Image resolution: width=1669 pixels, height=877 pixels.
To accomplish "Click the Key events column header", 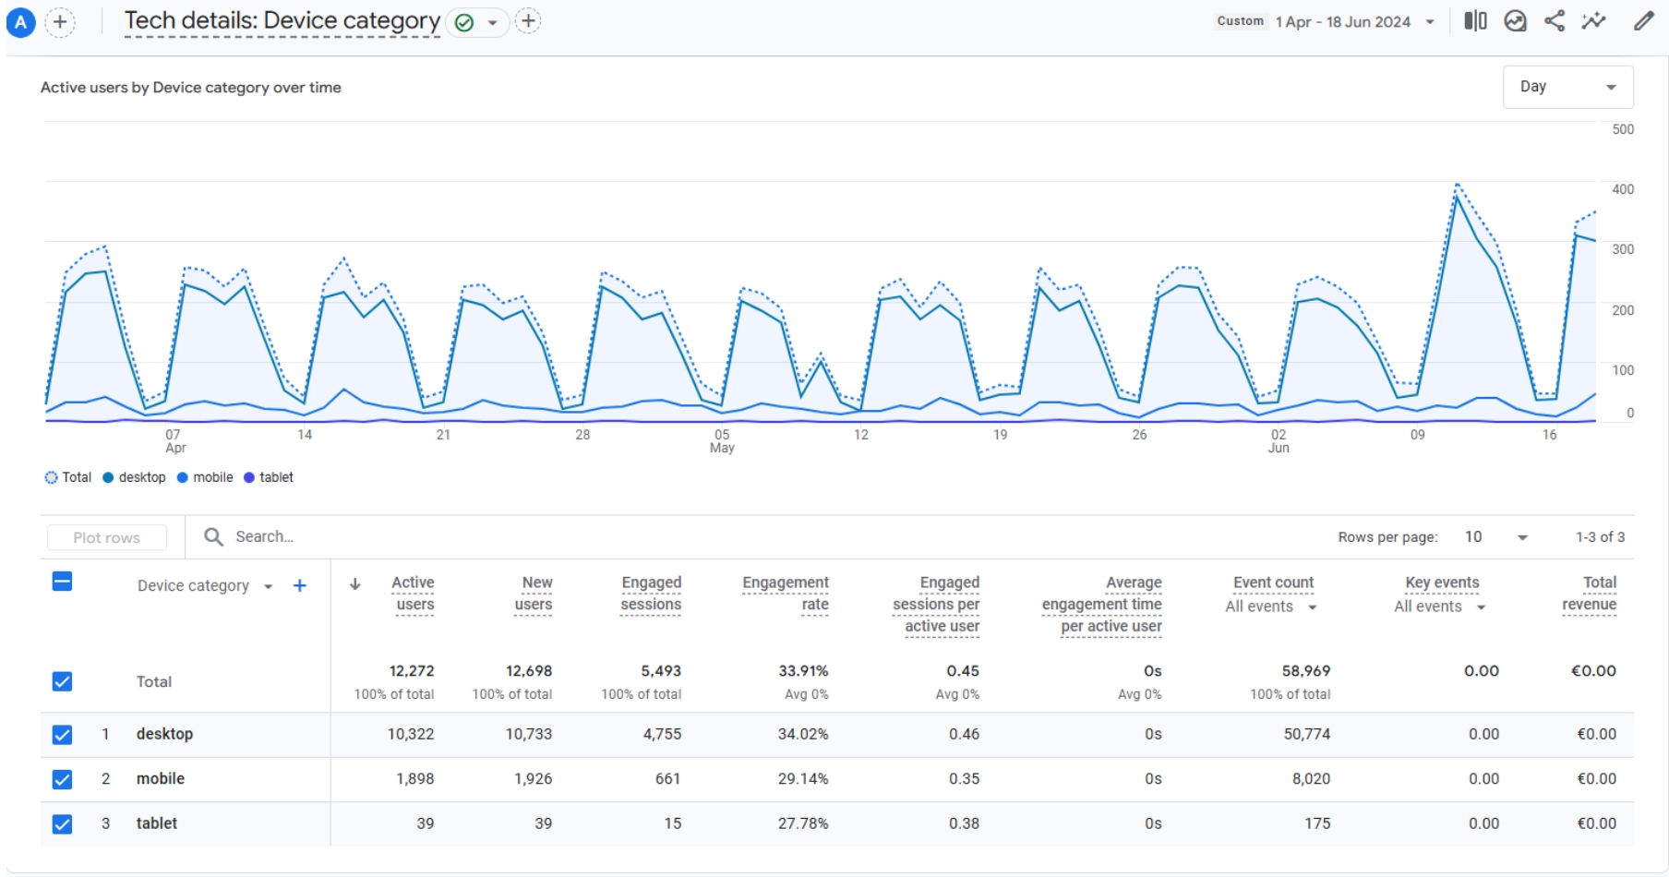I will pos(1442,583).
